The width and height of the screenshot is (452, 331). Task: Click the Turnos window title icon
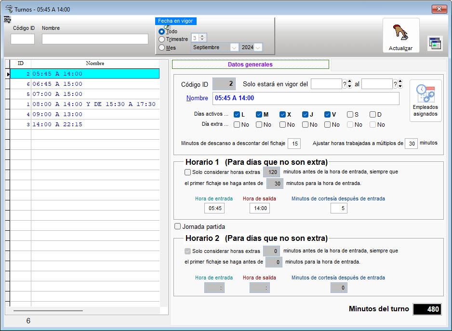[9, 9]
